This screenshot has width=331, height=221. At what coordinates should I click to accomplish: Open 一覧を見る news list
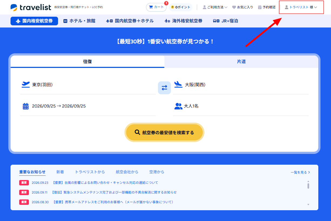(x=300, y=172)
